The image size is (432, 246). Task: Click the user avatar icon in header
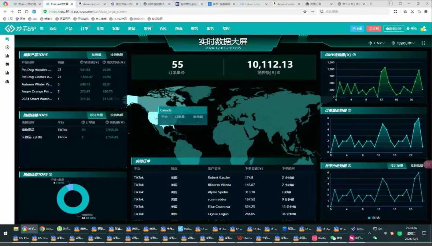(x=424, y=29)
